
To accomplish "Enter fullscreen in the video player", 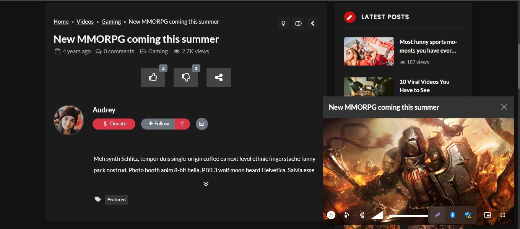I will pos(503,215).
